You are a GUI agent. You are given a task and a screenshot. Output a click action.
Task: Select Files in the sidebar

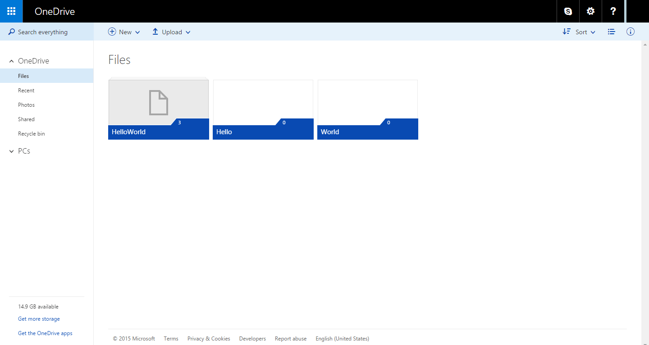click(x=46, y=76)
